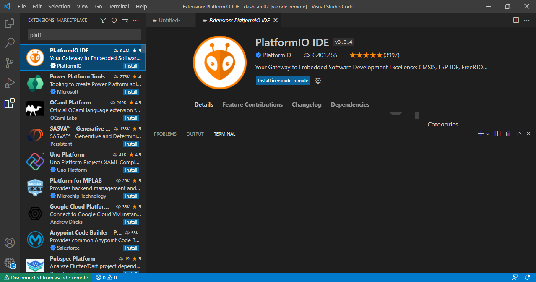Maximize the panel size chevron
536x282 pixels.
click(x=519, y=134)
